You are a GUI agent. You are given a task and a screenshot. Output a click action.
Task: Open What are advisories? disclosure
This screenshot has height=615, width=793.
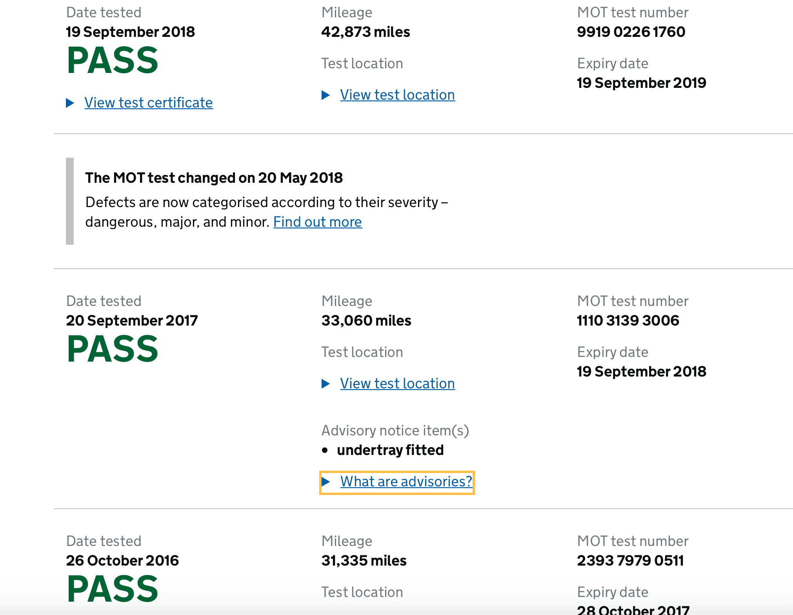[406, 482]
